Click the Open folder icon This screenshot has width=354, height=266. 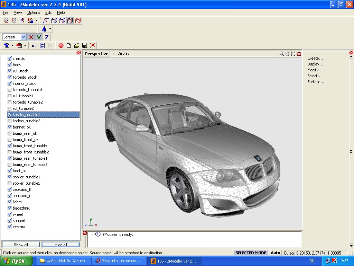(77, 45)
